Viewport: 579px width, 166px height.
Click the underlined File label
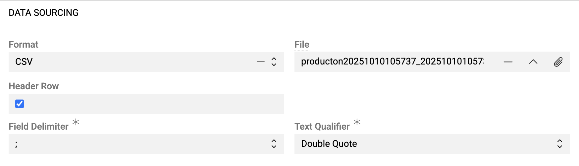pos(302,44)
